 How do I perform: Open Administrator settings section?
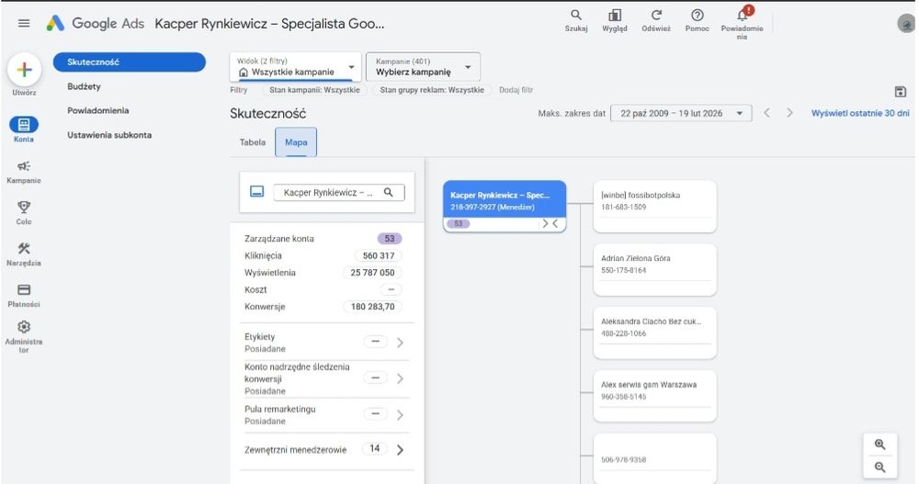tap(24, 336)
